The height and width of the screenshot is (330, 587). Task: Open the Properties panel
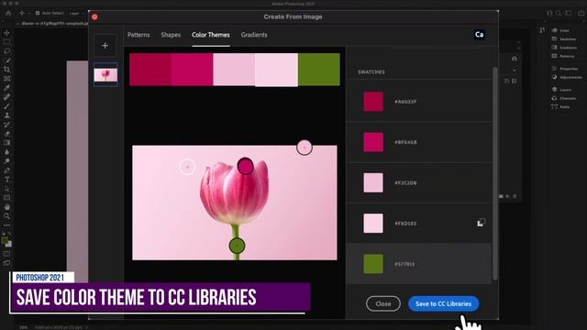[565, 69]
